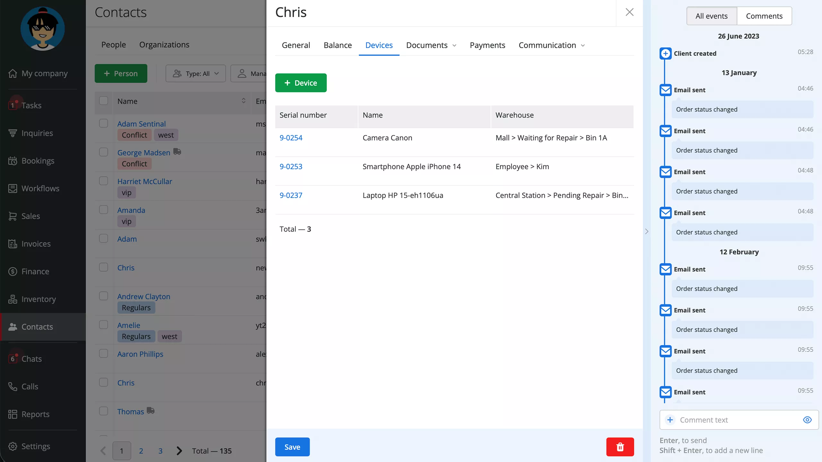The image size is (822, 462).
Task: Switch to the Comments tab
Action: click(764, 16)
